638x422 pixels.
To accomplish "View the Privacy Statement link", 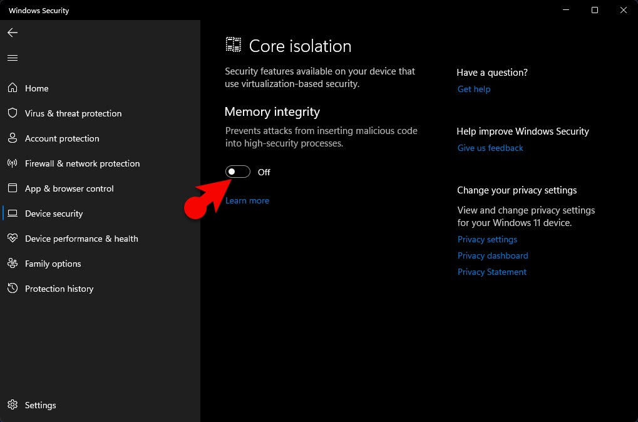I will 492,272.
